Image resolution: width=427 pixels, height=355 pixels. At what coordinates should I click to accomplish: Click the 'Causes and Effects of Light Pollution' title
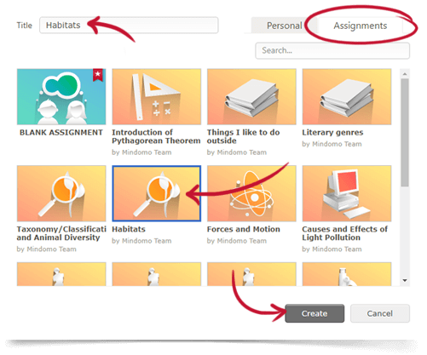click(344, 233)
